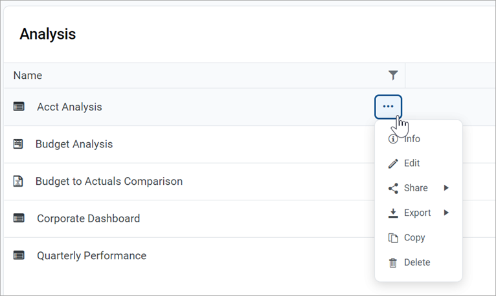
Task: Open the Corporate Dashboard item
Action: [x=88, y=218]
